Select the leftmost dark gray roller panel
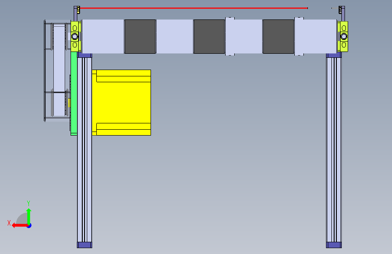This screenshot has height=254, width=392. point(140,37)
